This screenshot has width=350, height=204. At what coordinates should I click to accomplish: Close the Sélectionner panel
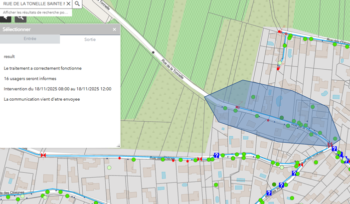tap(114, 29)
